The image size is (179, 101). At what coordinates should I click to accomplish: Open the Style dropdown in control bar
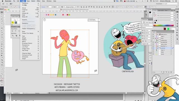tap(59, 7)
